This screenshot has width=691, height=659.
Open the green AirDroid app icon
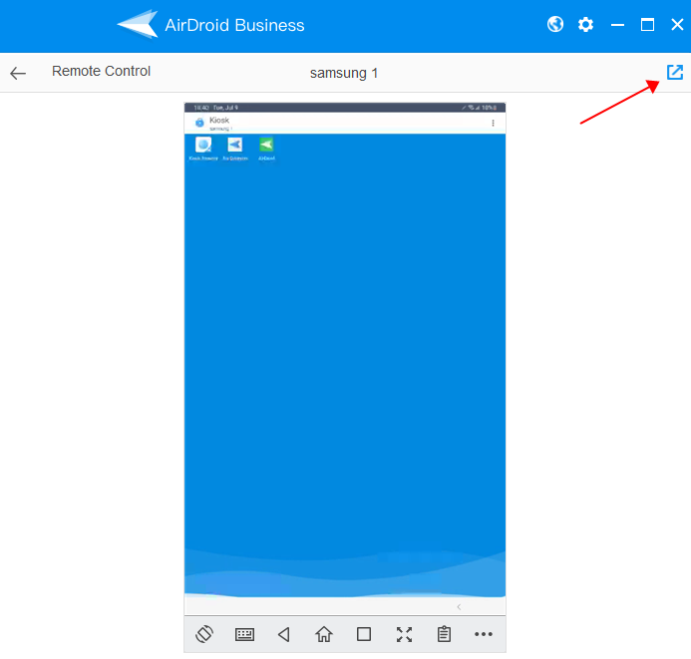pyautogui.click(x=266, y=146)
